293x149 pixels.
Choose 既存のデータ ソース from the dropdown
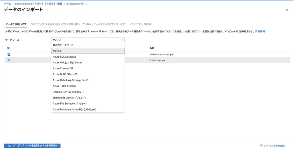(x=88, y=45)
